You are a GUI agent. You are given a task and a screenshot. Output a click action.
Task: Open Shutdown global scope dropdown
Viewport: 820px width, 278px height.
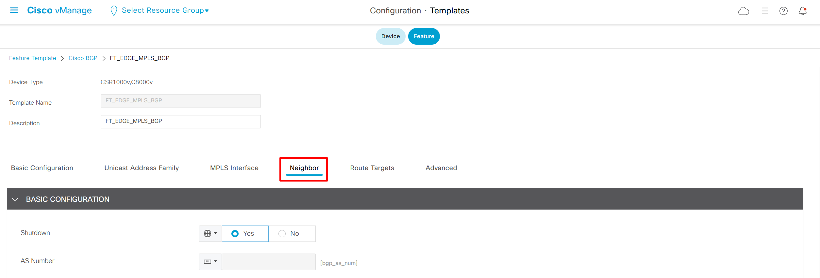(x=210, y=234)
